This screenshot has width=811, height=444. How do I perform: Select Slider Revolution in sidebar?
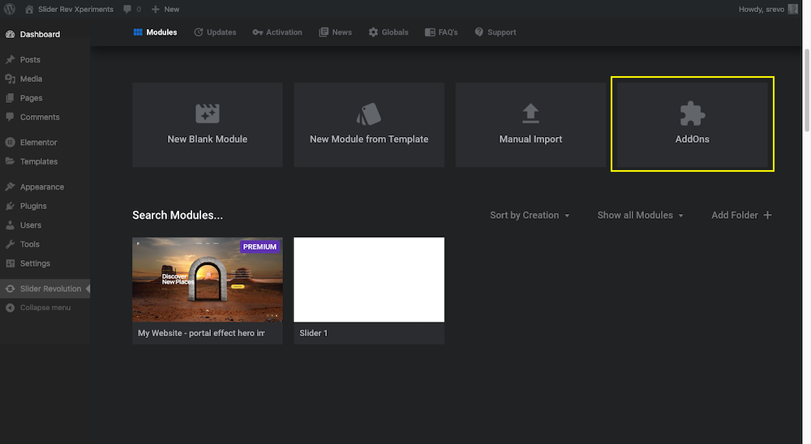pyautogui.click(x=45, y=288)
